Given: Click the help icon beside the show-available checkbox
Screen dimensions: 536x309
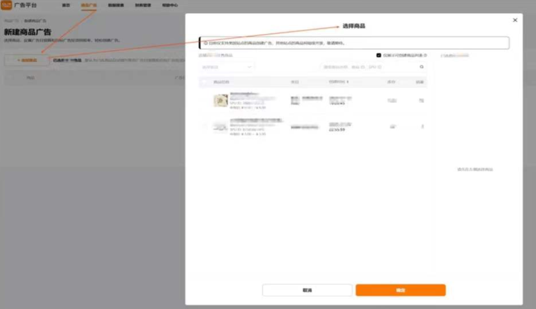Looking at the screenshot, I should point(425,56).
